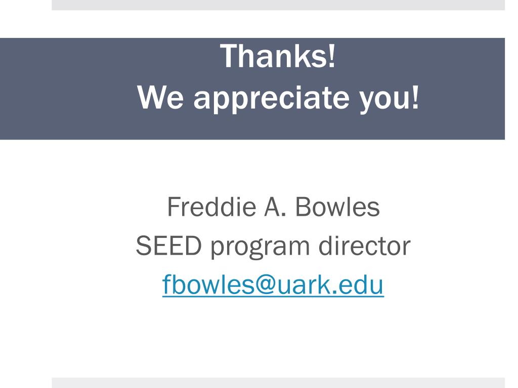Click the word "program" in the subtitle
The height and width of the screenshot is (388, 518).
tap(260, 248)
